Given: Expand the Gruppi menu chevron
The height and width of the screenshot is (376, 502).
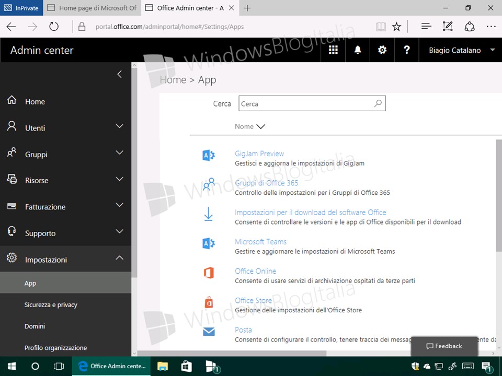Looking at the screenshot, I should [x=119, y=152].
